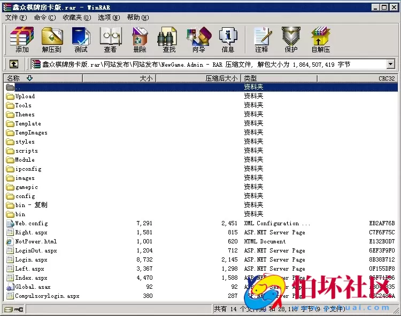
Task: Click the HTML Document type cell
Action: point(265,241)
